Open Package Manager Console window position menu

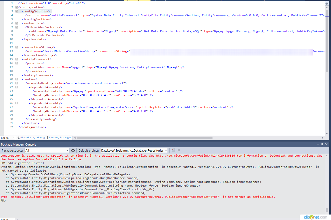[x=318, y=144]
